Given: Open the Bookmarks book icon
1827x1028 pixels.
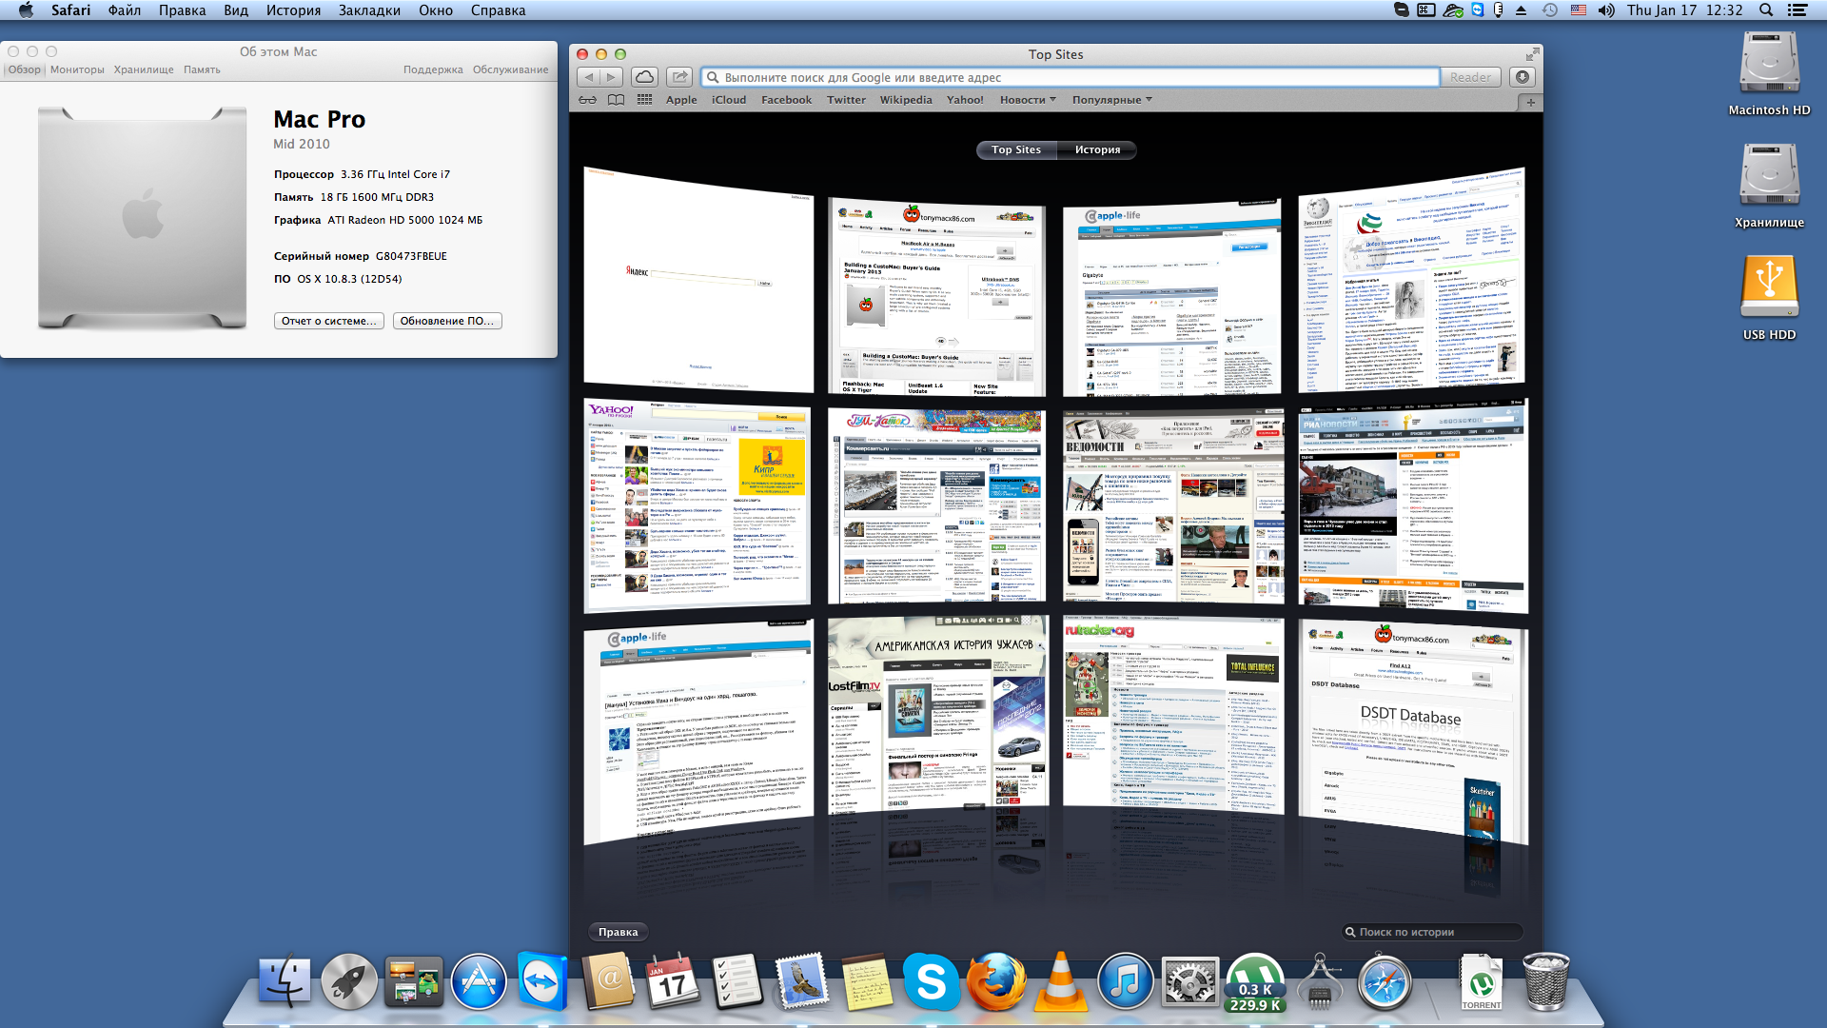Looking at the screenshot, I should (617, 100).
